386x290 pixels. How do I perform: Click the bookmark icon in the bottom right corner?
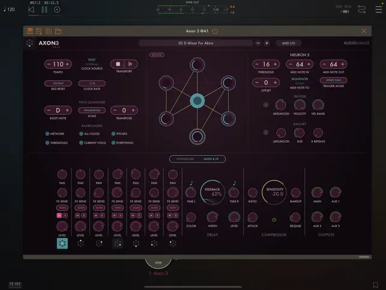point(375,285)
